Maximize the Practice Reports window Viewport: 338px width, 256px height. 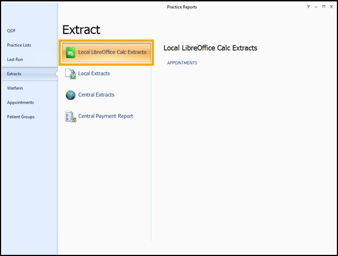click(x=323, y=7)
